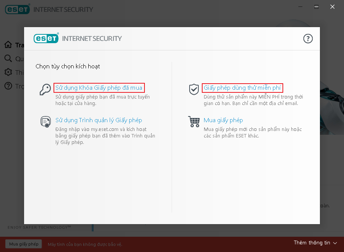The image size is (344, 252).
Task: Open 'Sử dụng Khóa Giấy phép đã mua' link
Action: pos(99,88)
